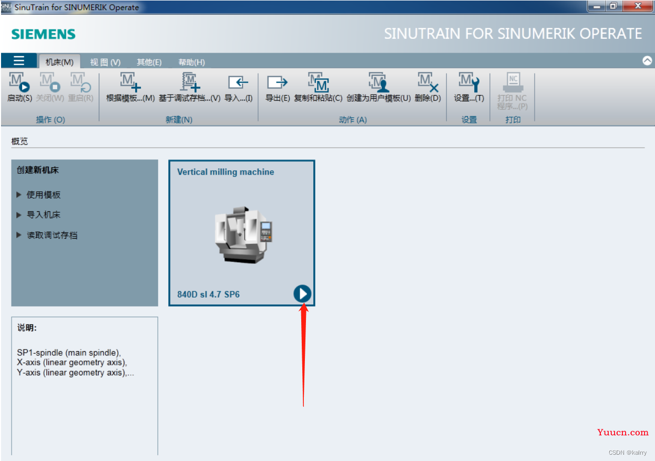Open machine 设置...(T) wrench icon
Image resolution: width=655 pixels, height=461 pixels.
click(469, 83)
